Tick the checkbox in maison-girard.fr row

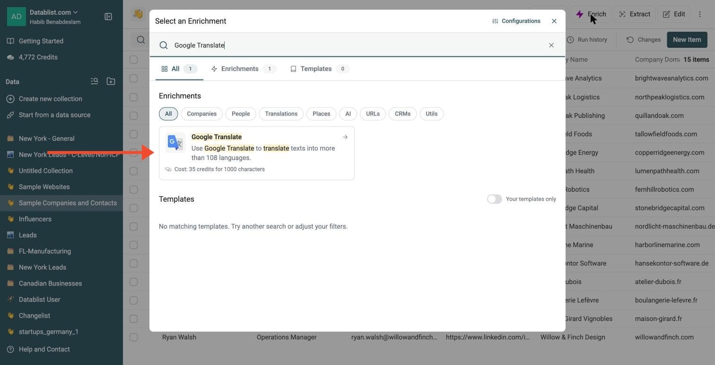[x=134, y=319]
